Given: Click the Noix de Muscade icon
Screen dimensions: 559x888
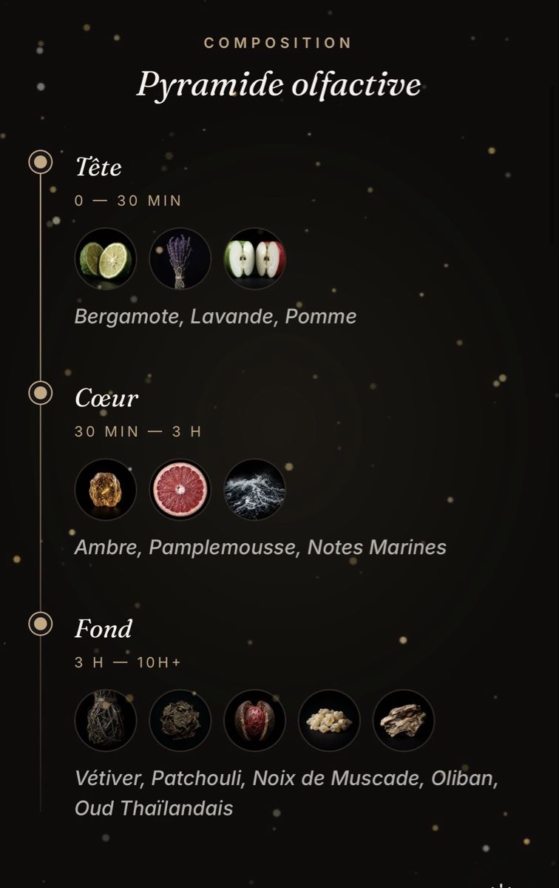Looking at the screenshot, I should point(255,721).
